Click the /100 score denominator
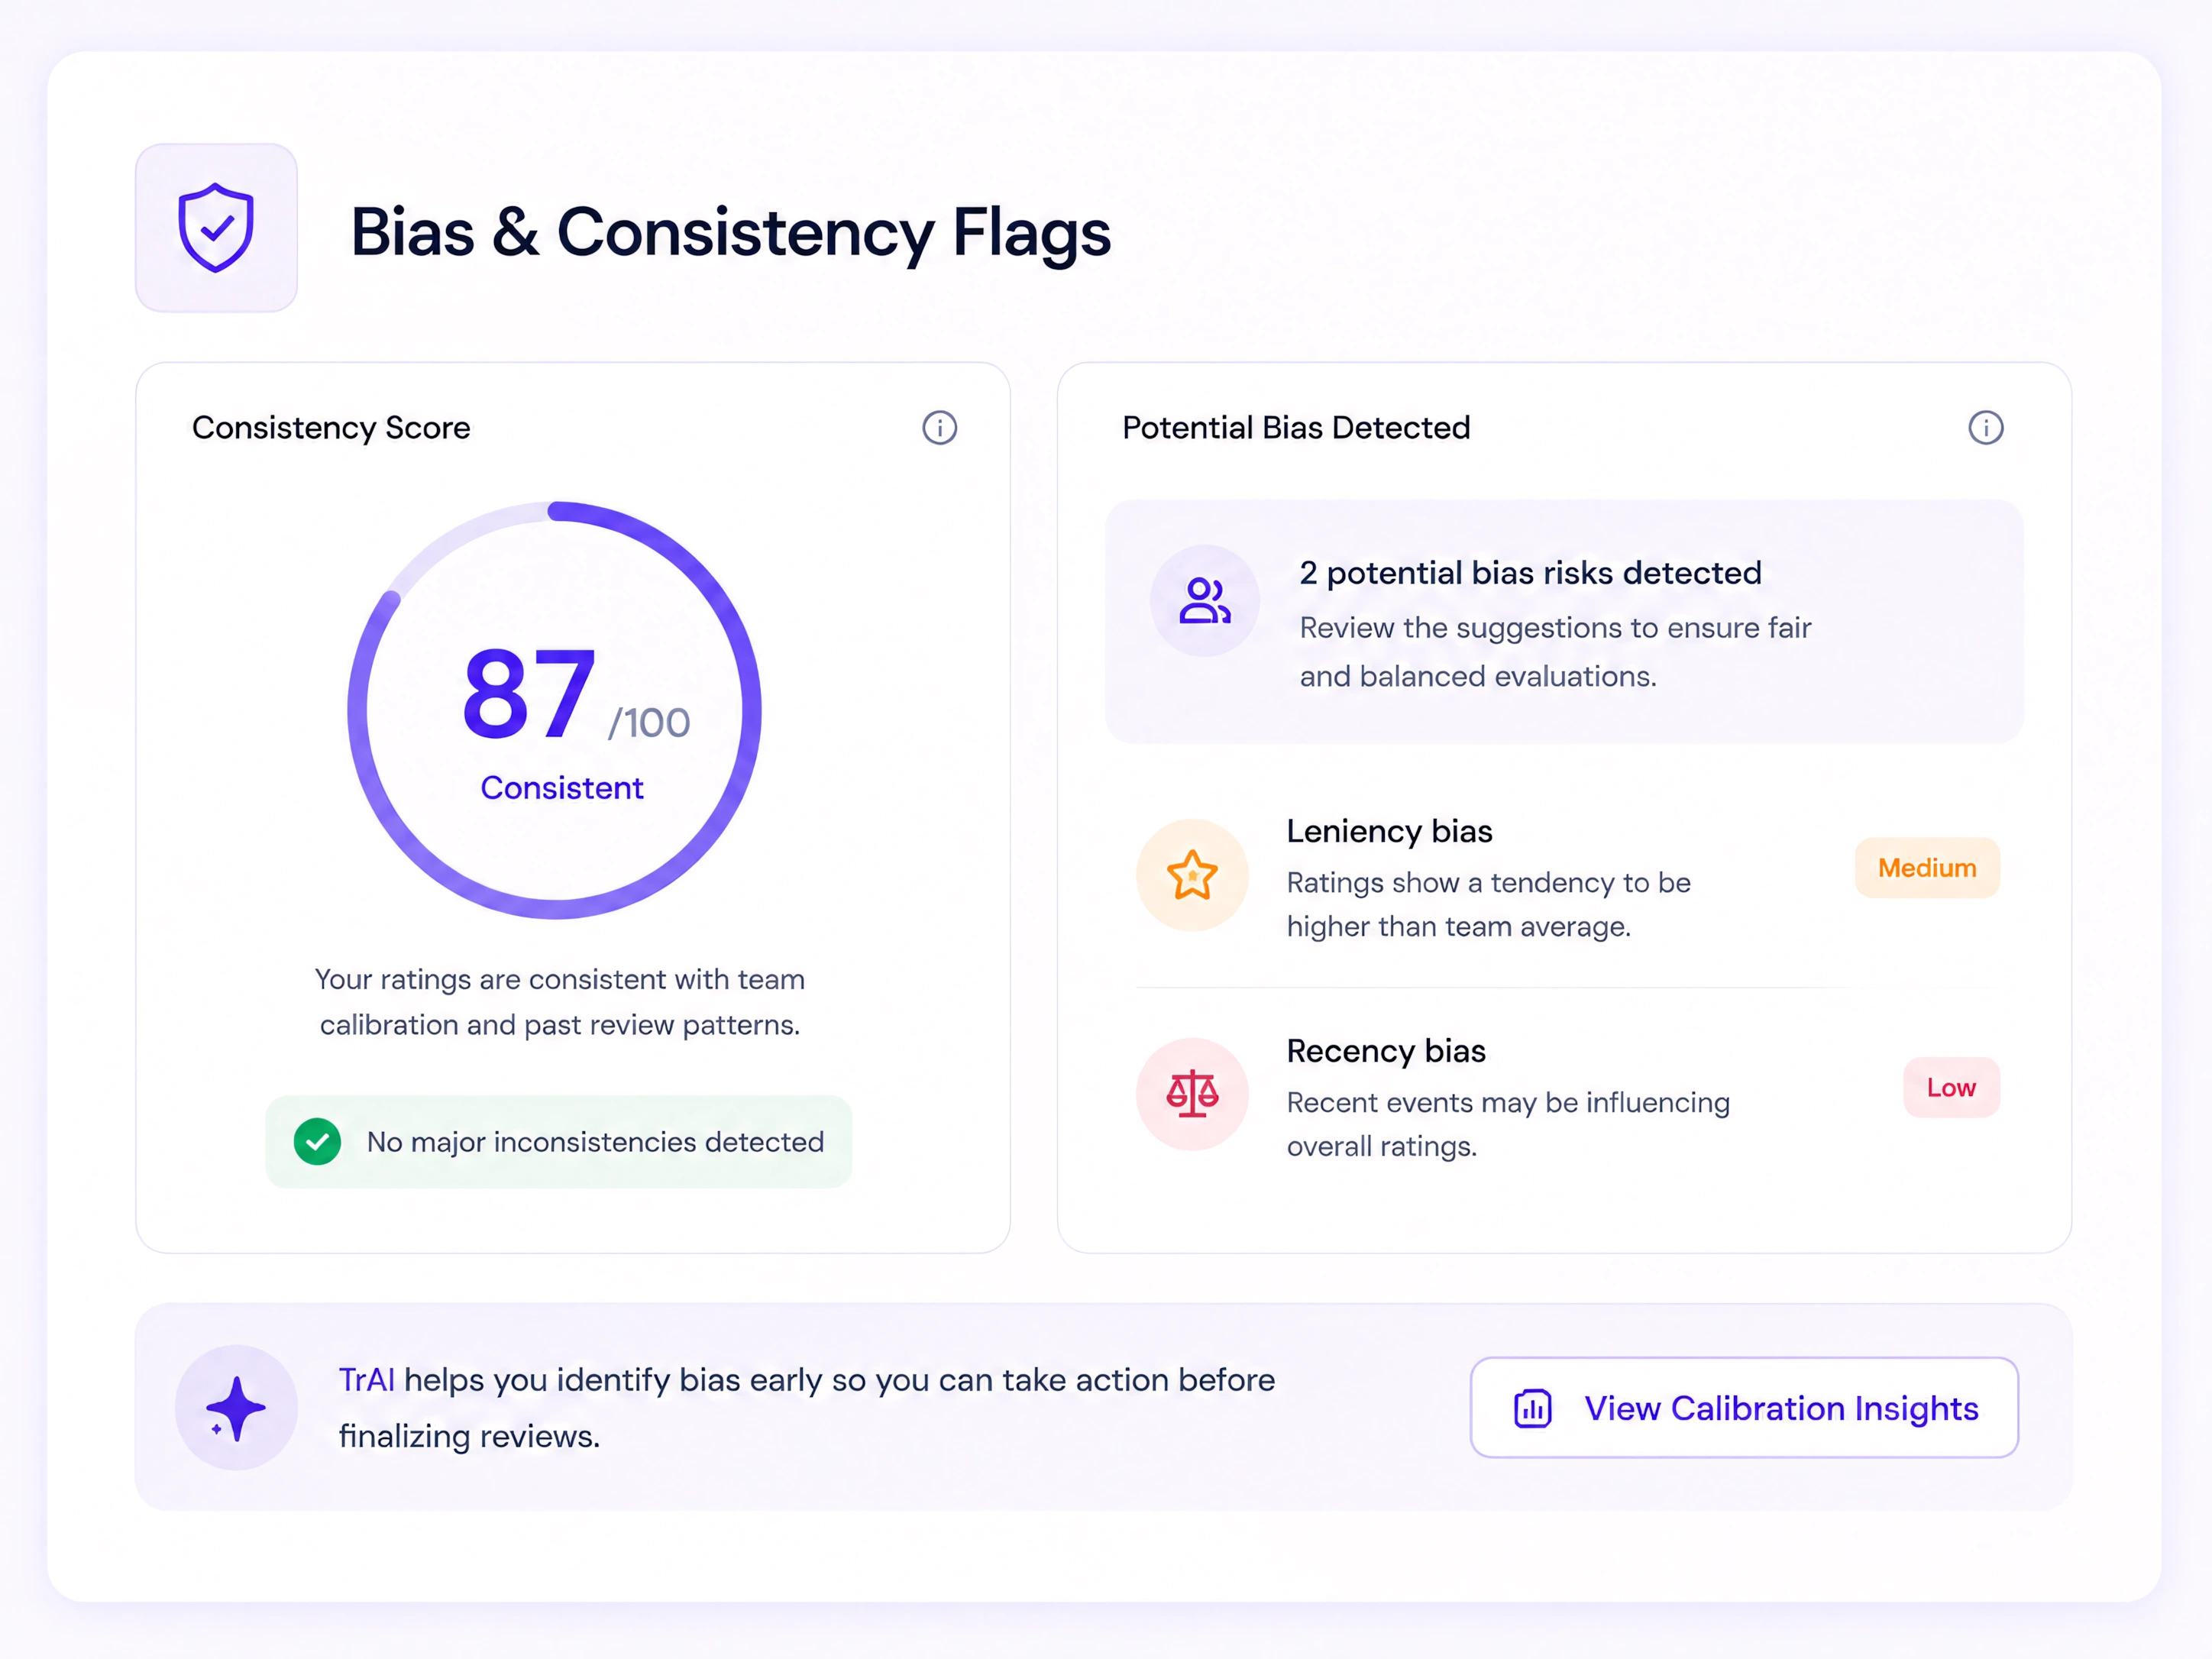The image size is (2212, 1659). point(649,723)
